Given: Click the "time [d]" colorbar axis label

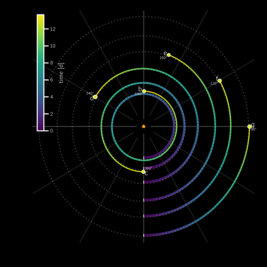Looking at the screenshot, I should pos(61,73).
